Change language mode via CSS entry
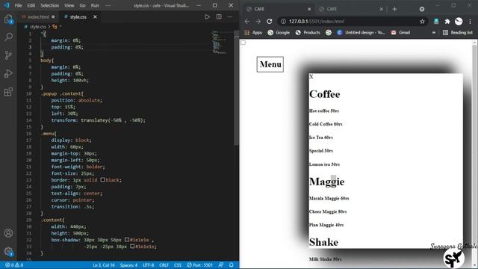The image size is (478, 269). pyautogui.click(x=178, y=265)
